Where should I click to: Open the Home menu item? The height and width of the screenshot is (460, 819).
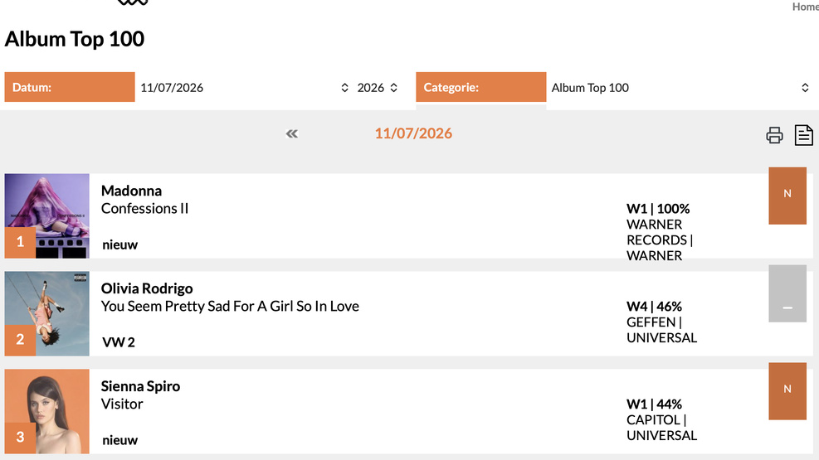coord(806,7)
